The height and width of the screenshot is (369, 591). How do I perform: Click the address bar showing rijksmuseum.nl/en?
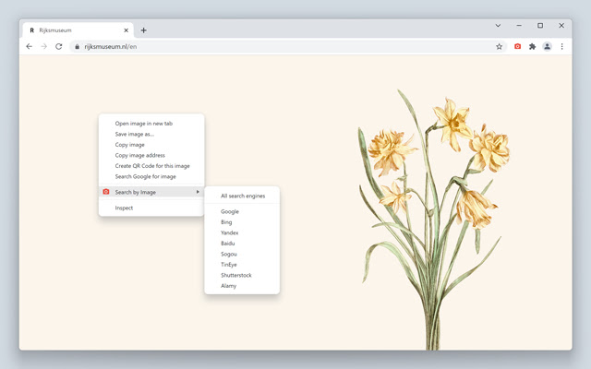click(277, 46)
